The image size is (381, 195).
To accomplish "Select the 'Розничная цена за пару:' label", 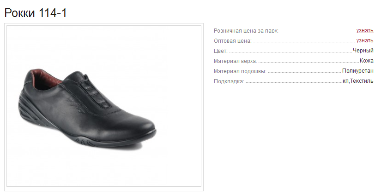I will 246,31.
